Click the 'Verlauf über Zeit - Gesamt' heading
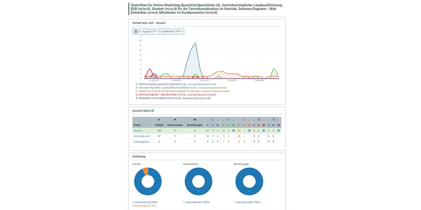 pos(149,23)
